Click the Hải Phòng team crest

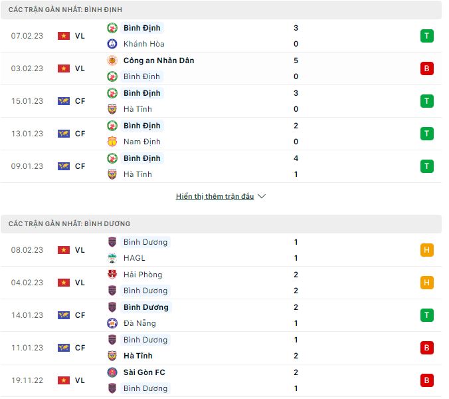coord(112,275)
